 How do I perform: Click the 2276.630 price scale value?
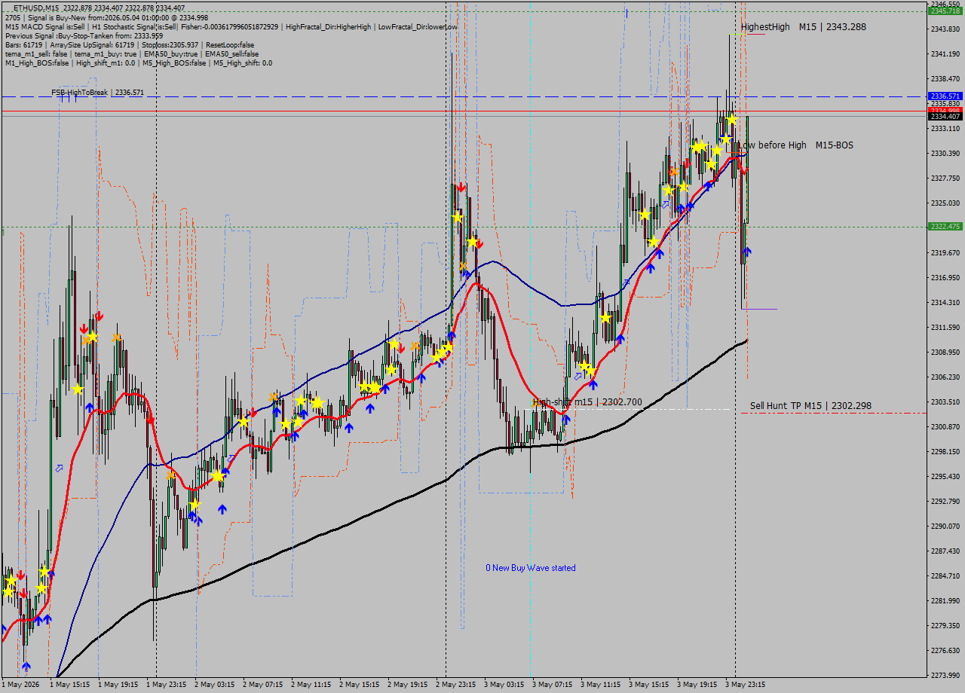[x=945, y=651]
